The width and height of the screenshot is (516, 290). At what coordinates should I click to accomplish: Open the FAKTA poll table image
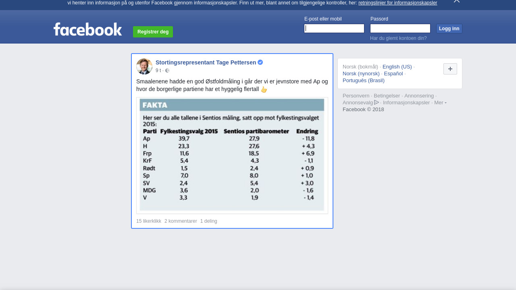point(232,155)
